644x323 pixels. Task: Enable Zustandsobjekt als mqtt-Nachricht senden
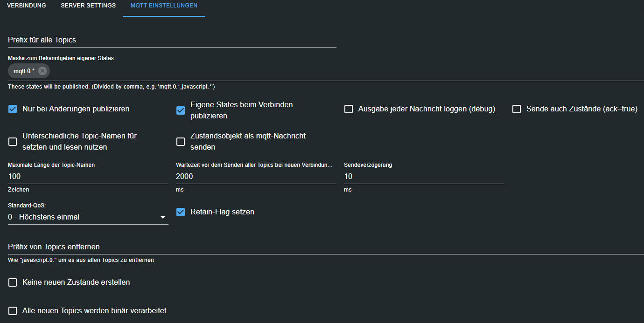coord(181,142)
